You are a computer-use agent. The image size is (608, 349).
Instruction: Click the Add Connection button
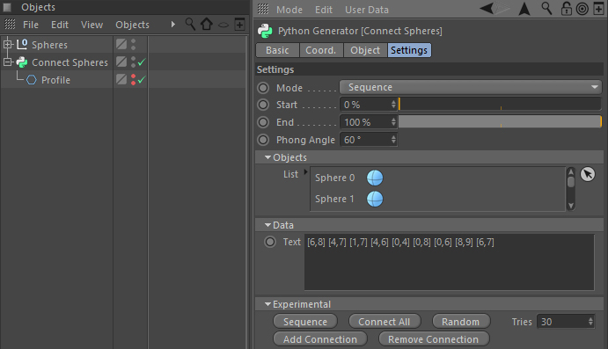[x=320, y=339]
